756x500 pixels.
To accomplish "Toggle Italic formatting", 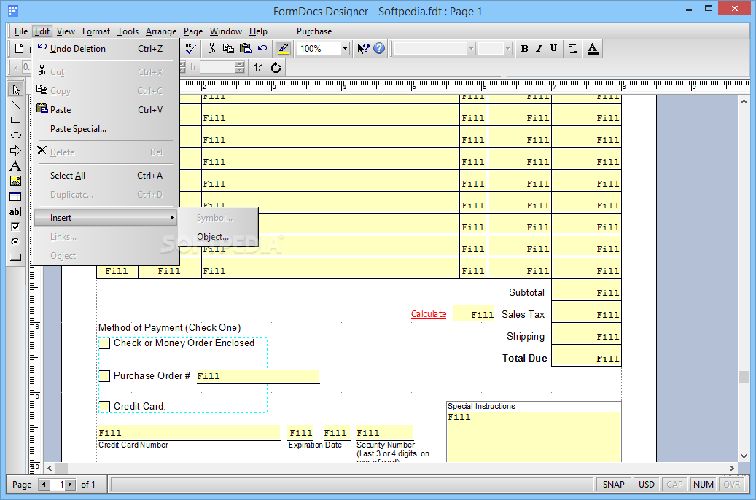I will click(539, 48).
